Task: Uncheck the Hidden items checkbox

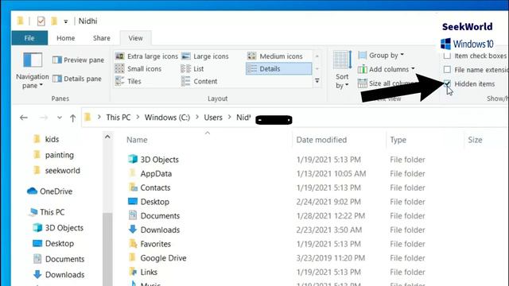Action: coord(447,84)
